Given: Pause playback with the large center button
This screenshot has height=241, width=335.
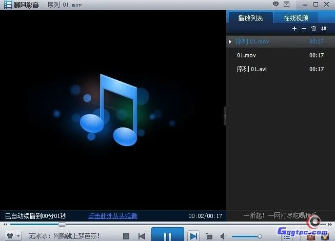Looking at the screenshot, I should pyautogui.click(x=167, y=236).
